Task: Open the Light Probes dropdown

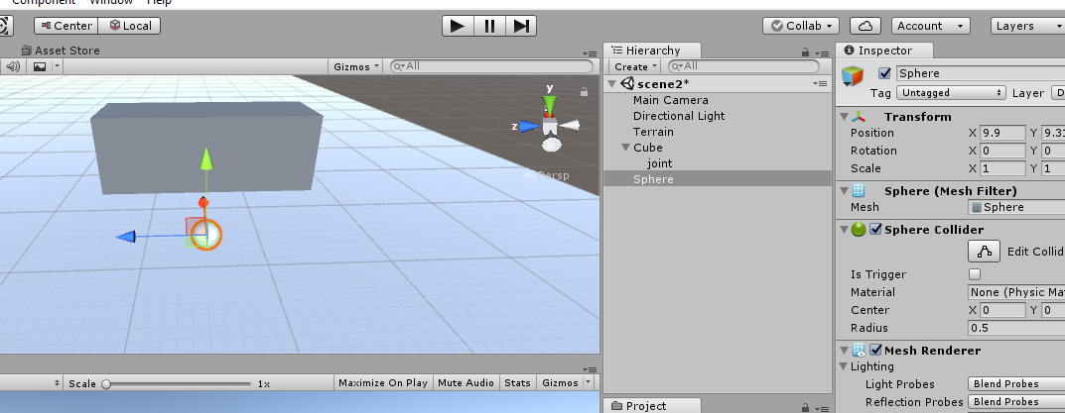Action: click(x=1016, y=384)
